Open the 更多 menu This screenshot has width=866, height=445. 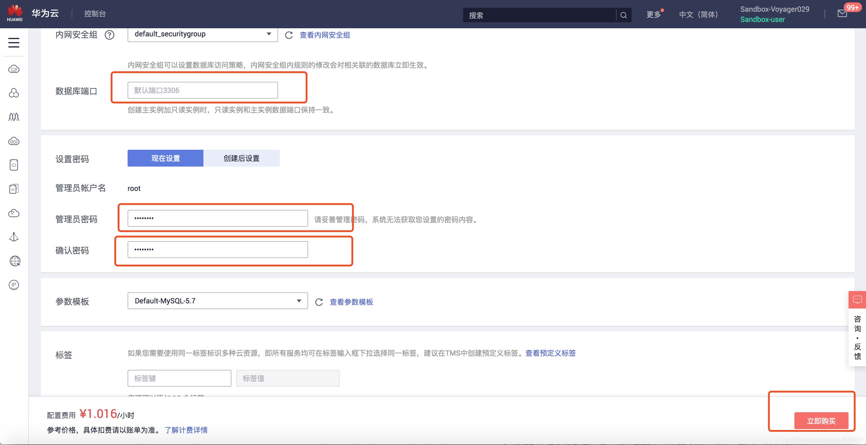[653, 14]
